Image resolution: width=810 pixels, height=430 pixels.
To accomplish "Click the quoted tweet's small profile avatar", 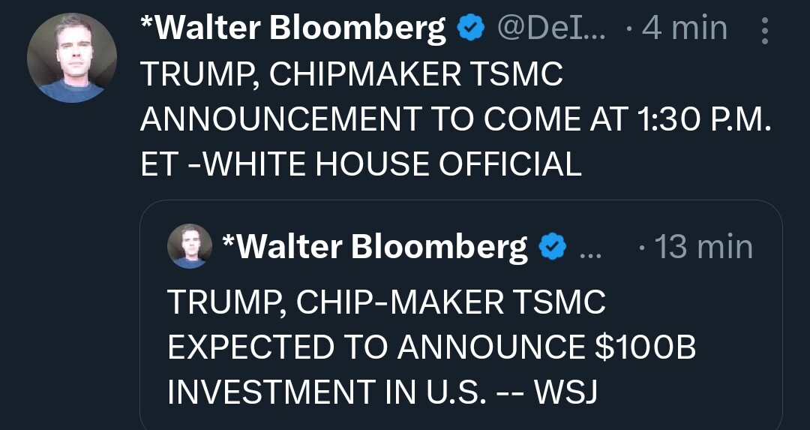I will coord(189,246).
